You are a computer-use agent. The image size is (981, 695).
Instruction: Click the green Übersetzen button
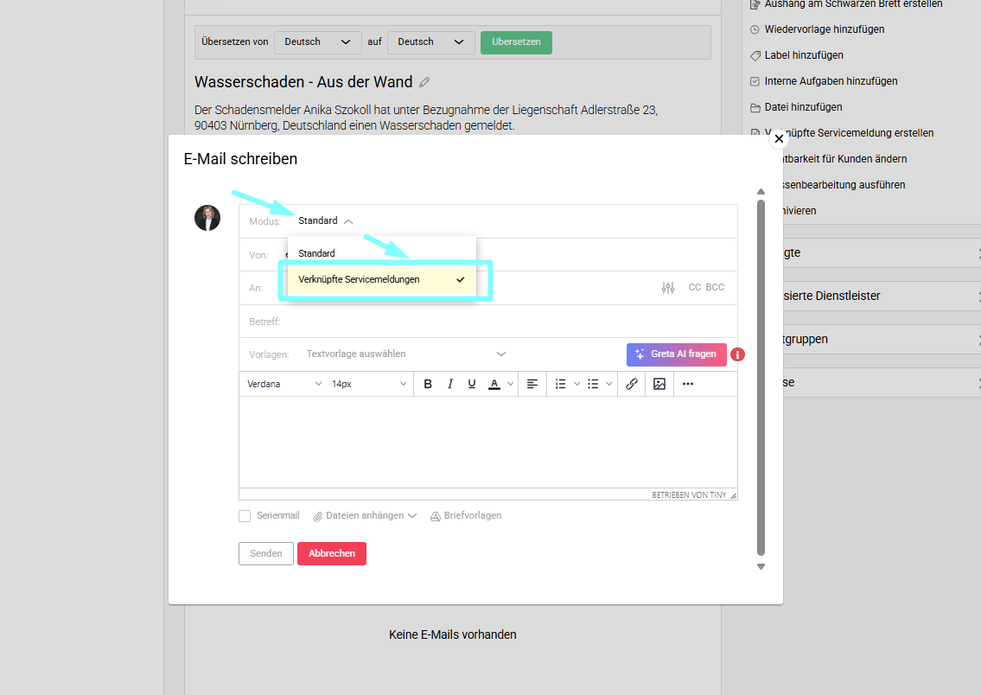[x=516, y=41]
